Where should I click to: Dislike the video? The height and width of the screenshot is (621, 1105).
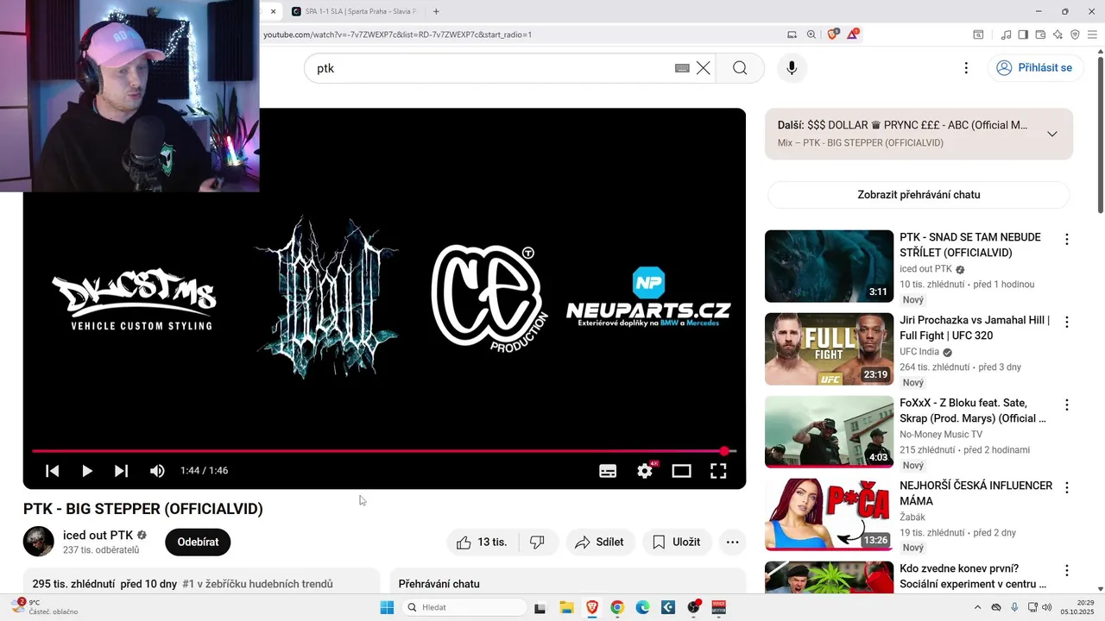tap(537, 543)
